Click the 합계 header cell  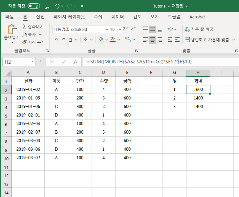pos(198,81)
